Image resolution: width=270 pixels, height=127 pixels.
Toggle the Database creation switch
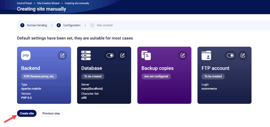(110, 55)
